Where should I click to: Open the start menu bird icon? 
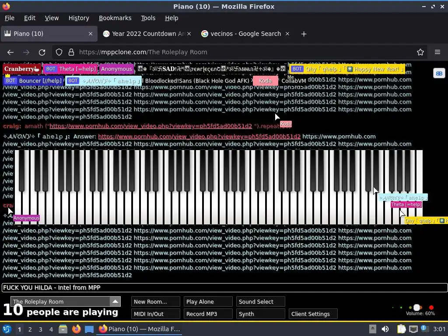point(7,329)
